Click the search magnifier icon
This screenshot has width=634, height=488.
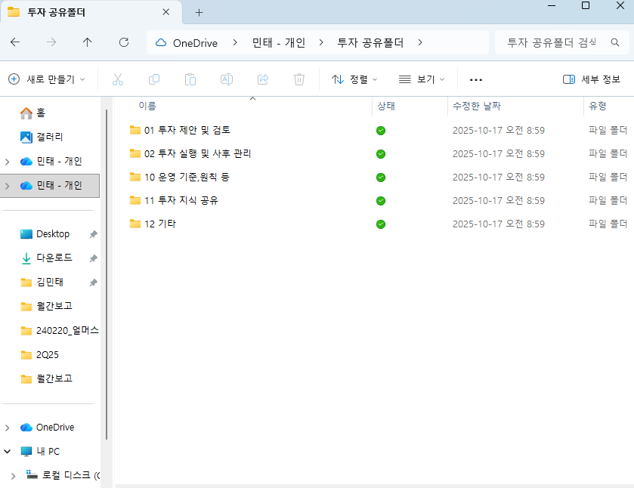point(615,42)
